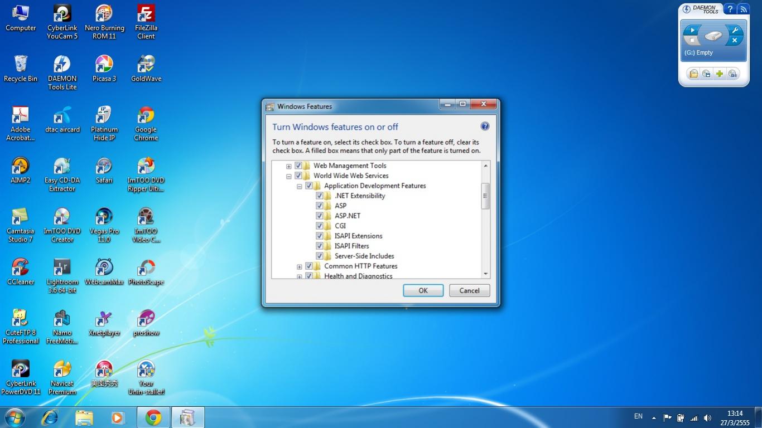Select the Camtasia Studio 7 icon
Viewport: 762px width, 428px height.
tap(21, 225)
